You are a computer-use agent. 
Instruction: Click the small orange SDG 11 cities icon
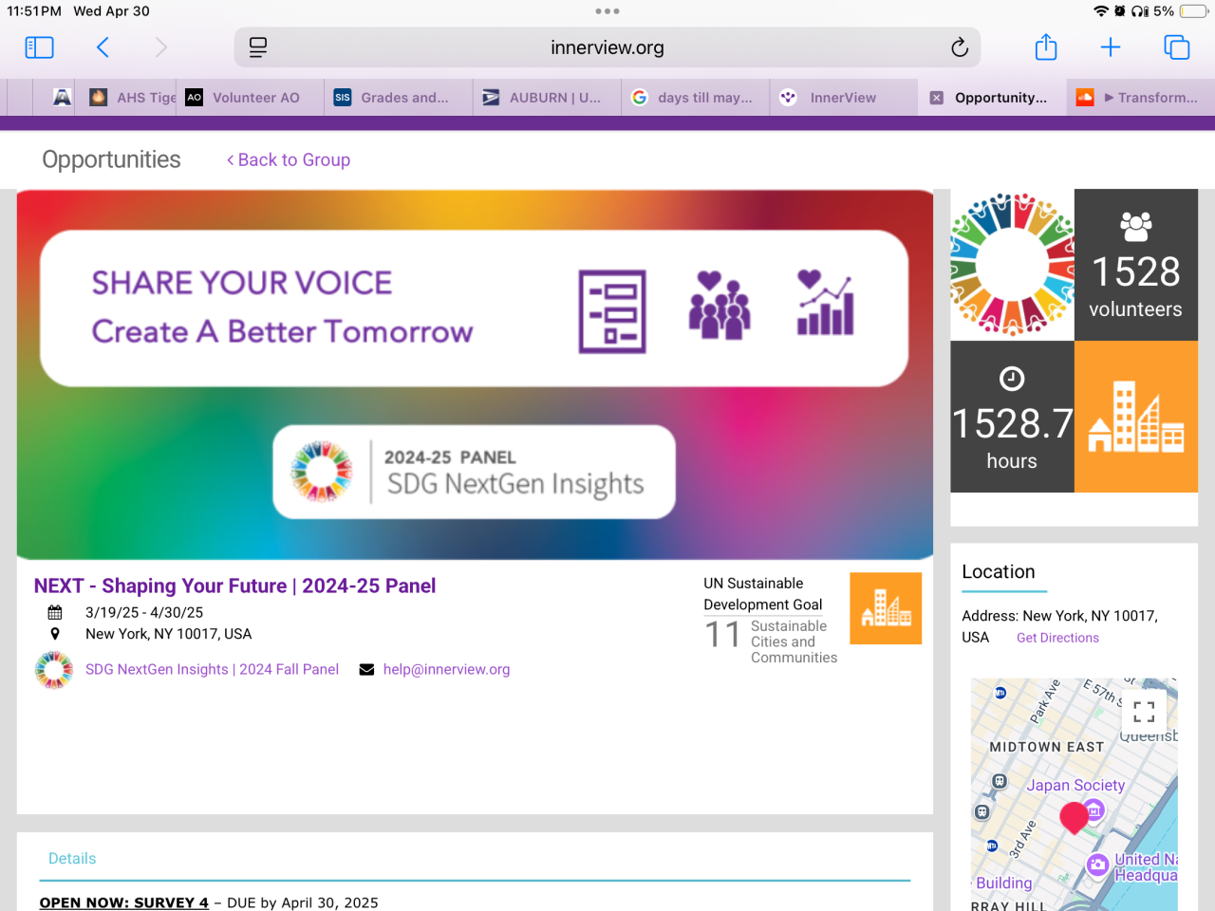(x=886, y=608)
